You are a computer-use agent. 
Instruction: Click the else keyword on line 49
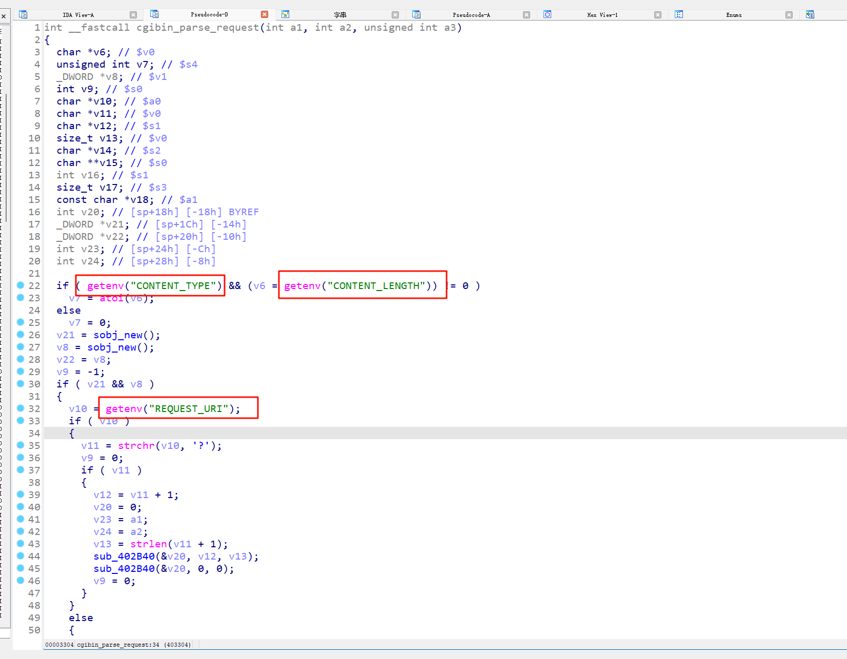pyautogui.click(x=81, y=617)
